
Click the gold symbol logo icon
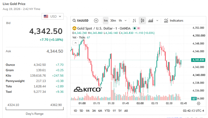(74, 28)
